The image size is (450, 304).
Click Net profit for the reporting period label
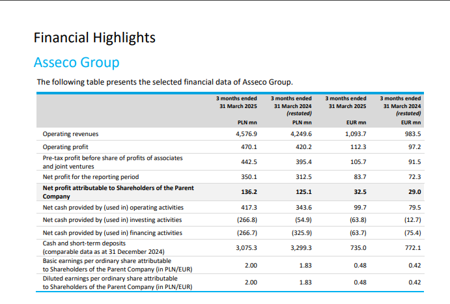point(91,177)
